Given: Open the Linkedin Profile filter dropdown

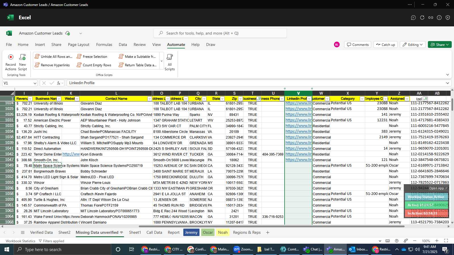Looking at the screenshot, I should coord(309,99).
